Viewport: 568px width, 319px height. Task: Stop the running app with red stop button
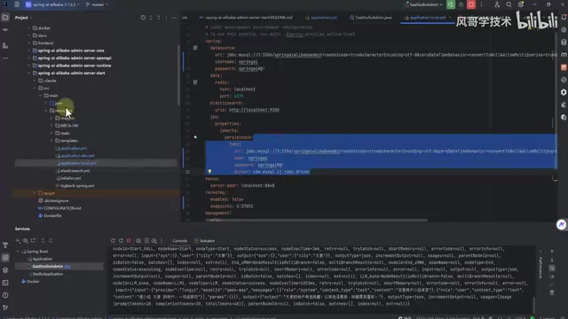coord(471,4)
